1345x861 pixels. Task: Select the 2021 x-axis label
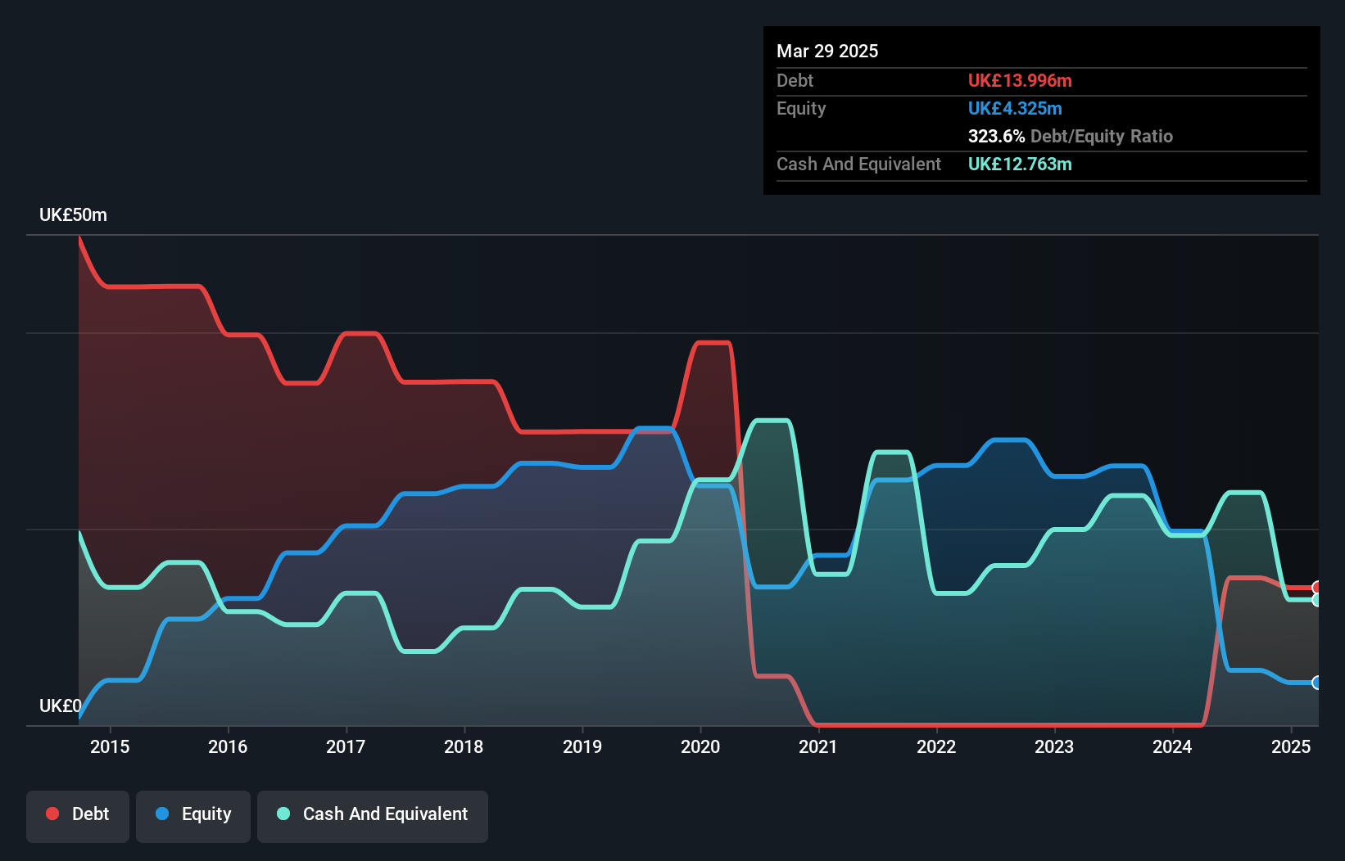coord(818,746)
